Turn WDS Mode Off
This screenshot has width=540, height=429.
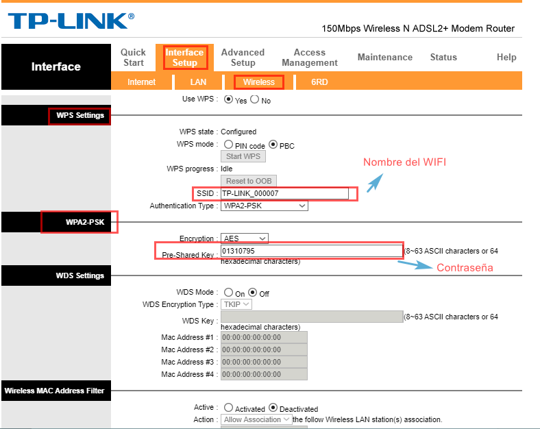coord(253,293)
